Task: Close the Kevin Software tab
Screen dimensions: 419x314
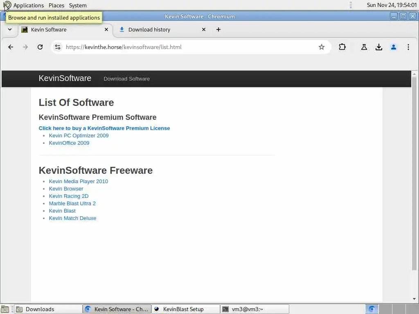Action: (x=106, y=29)
